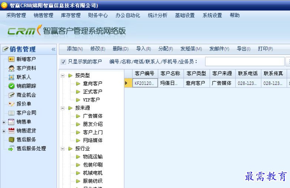Select the KF20120... customer number cell

145,83
